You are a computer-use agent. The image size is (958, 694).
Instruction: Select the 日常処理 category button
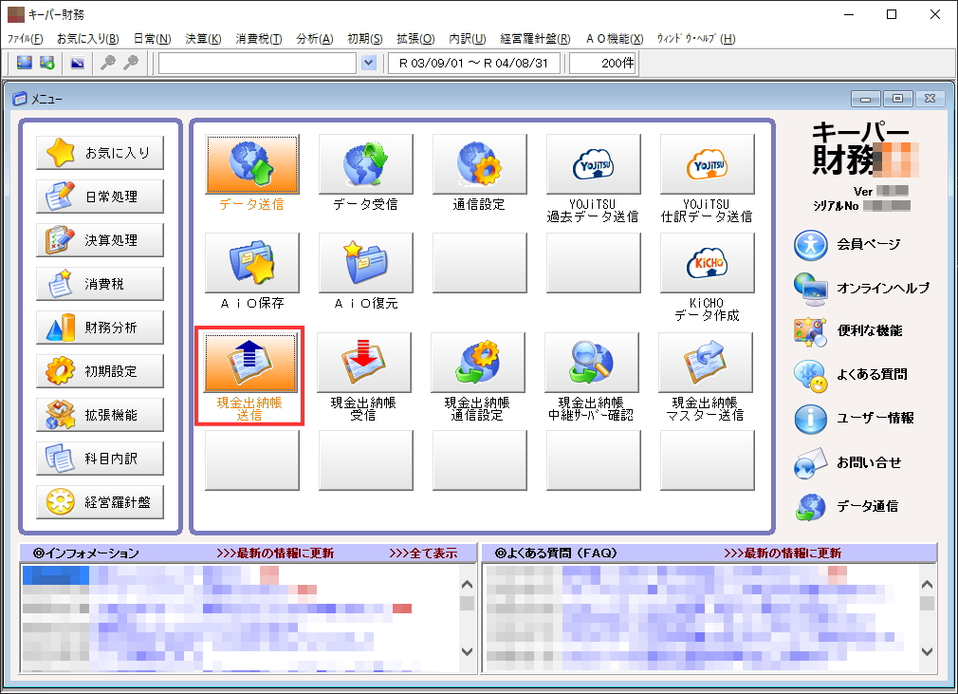point(101,197)
